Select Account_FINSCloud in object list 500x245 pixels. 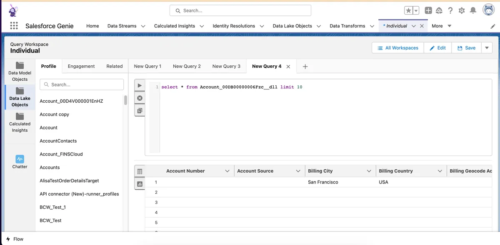(x=61, y=154)
